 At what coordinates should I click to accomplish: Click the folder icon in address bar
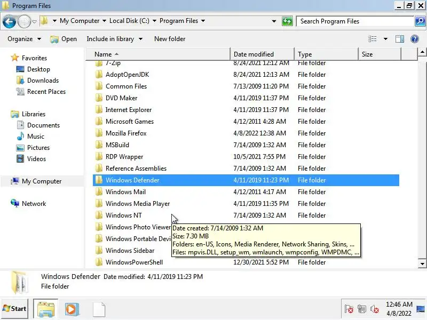point(44,21)
